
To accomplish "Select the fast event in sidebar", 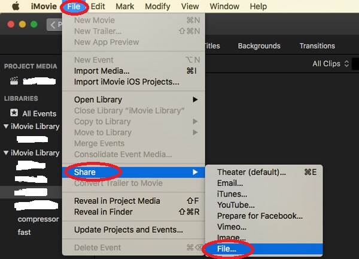I will pyautogui.click(x=24, y=232).
